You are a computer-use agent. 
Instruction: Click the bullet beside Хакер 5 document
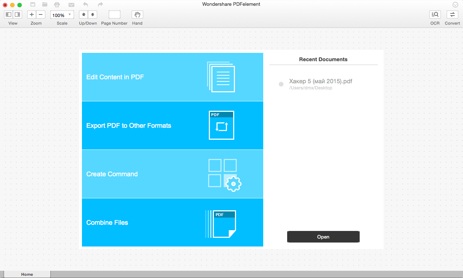pos(281,84)
